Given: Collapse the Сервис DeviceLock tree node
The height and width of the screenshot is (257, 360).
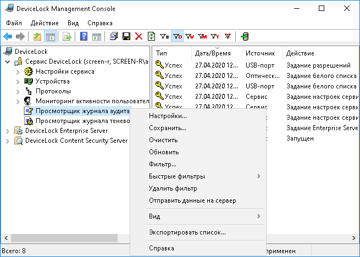Looking at the screenshot, I should click(7, 62).
